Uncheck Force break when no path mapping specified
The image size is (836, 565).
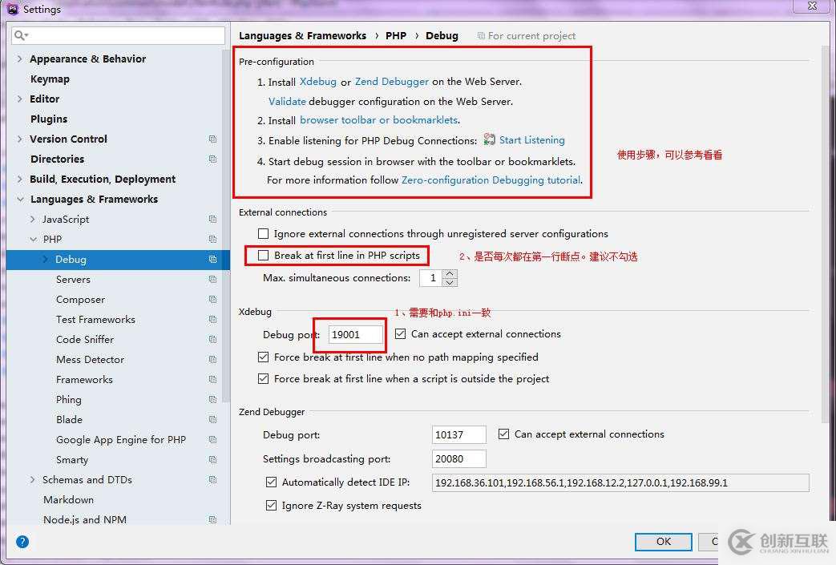[x=263, y=357]
